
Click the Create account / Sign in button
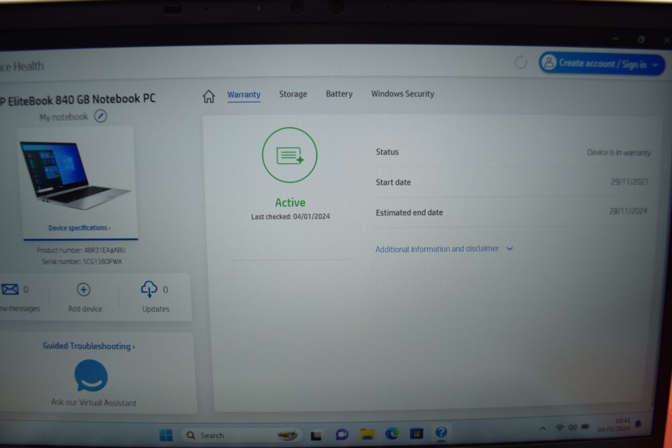(x=601, y=64)
